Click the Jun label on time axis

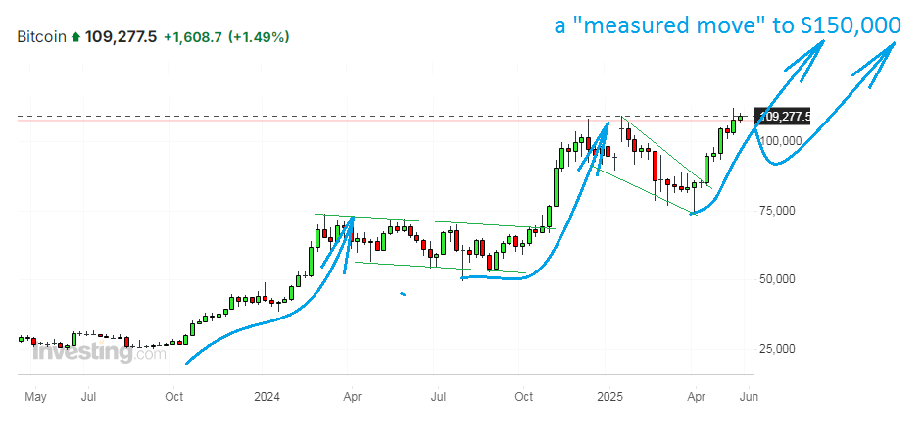click(x=751, y=396)
